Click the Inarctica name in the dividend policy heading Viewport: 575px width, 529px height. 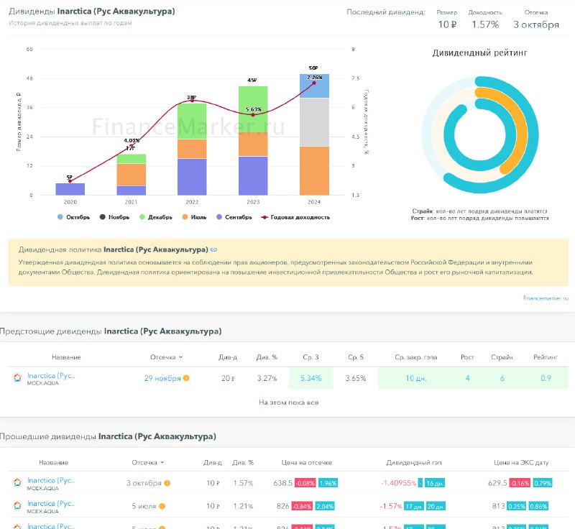click(x=156, y=249)
